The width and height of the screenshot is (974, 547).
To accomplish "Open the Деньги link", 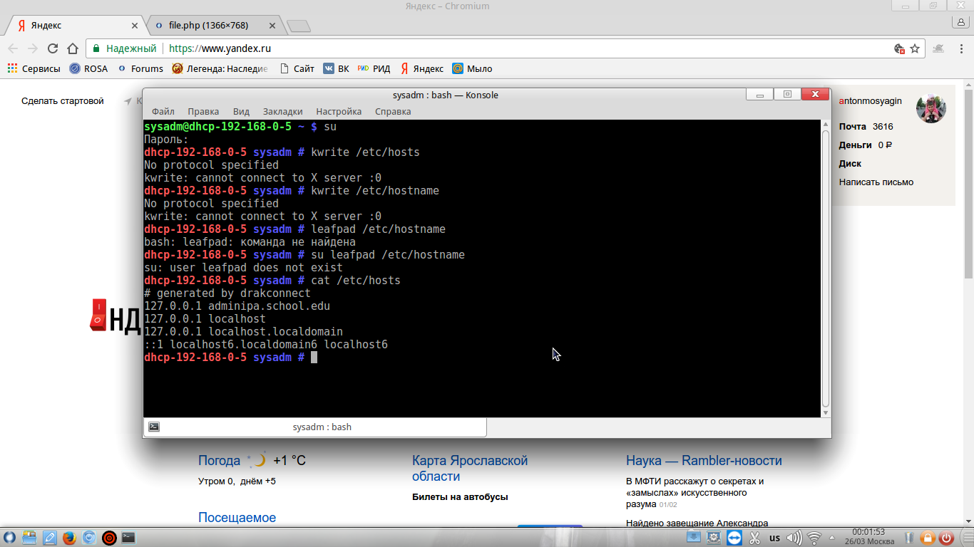I will pyautogui.click(x=856, y=145).
